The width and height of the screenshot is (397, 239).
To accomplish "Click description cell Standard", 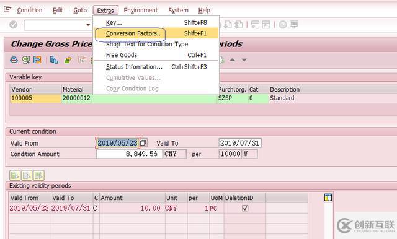I will click(x=332, y=98).
